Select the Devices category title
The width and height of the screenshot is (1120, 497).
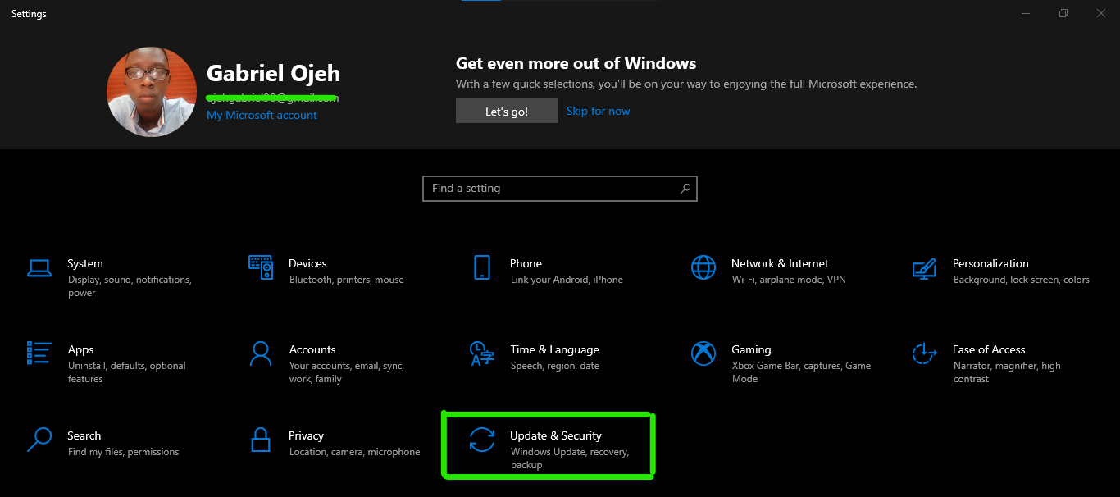tap(307, 263)
